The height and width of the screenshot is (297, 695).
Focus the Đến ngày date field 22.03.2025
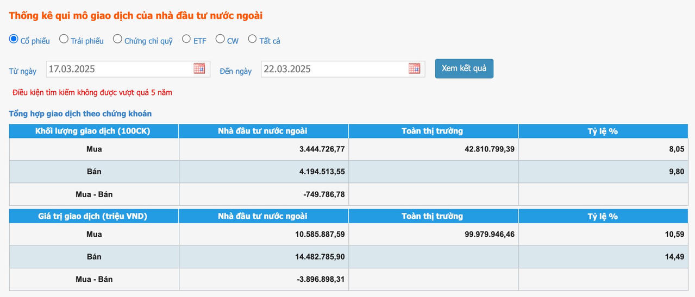coord(334,69)
